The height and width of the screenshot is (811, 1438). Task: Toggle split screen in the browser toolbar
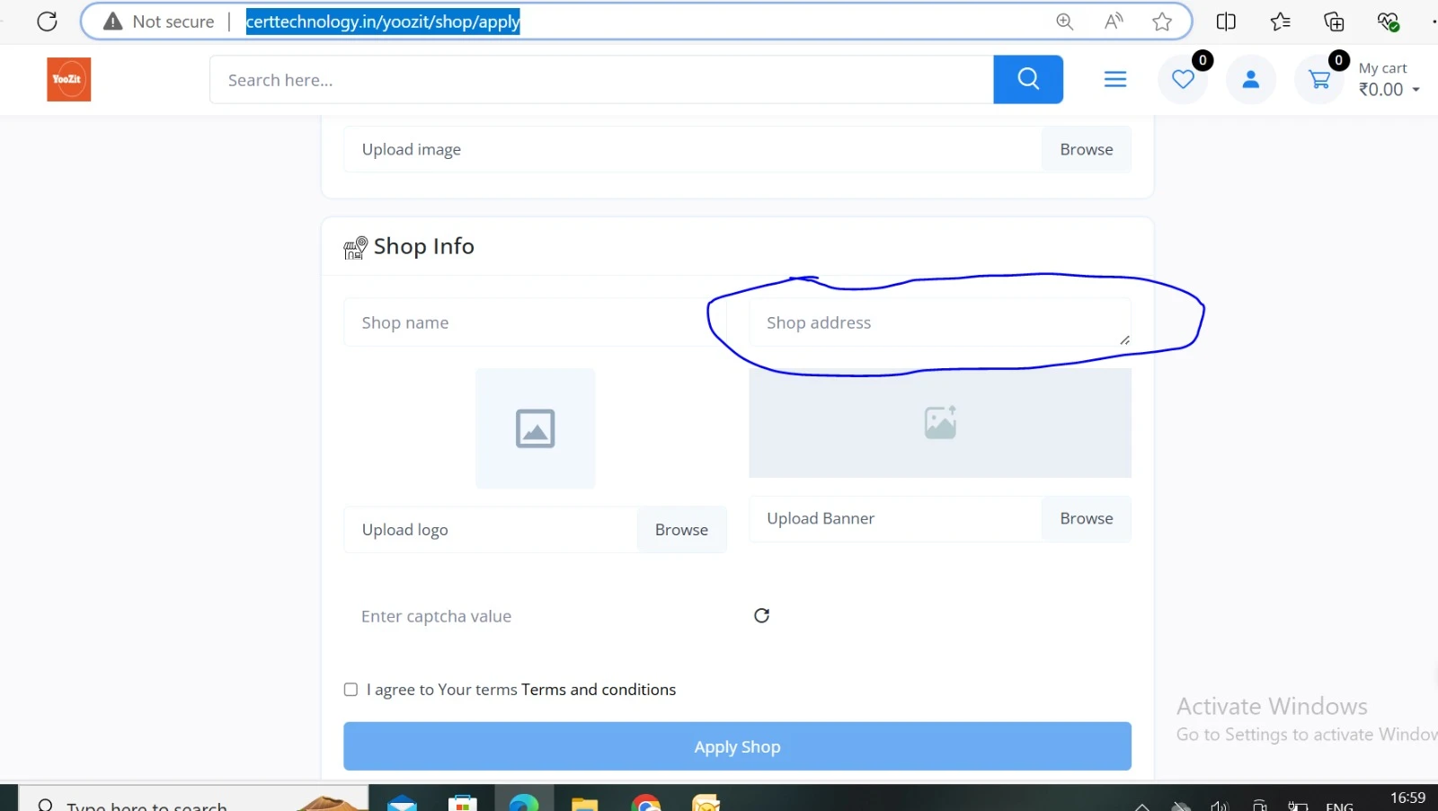[x=1226, y=21]
